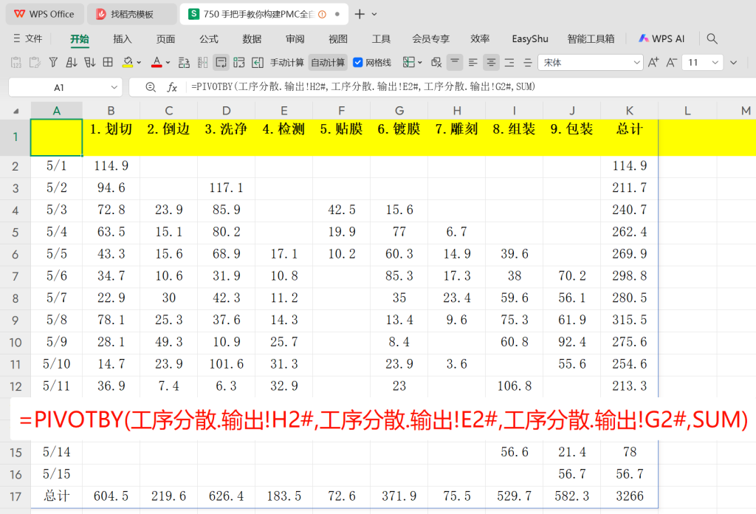Click the left-arrow box icon
756x514 pixels.
[258, 63]
